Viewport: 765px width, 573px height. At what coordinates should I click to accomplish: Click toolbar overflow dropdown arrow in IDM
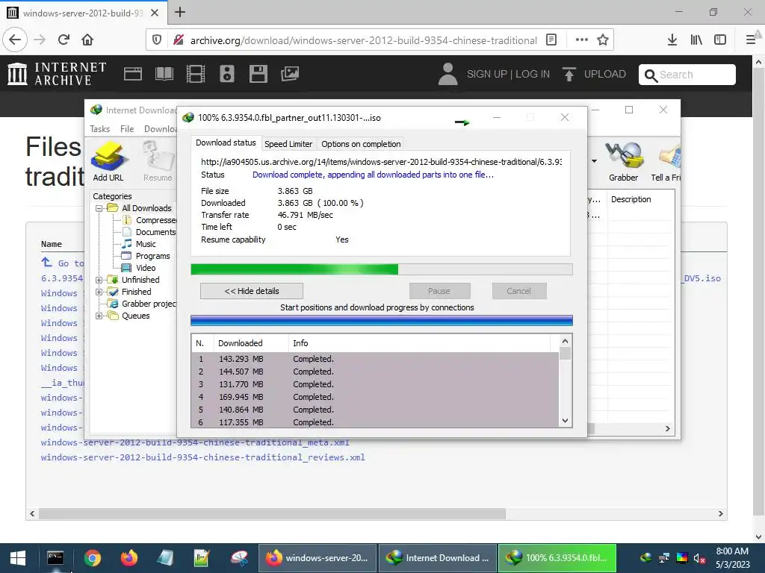(594, 161)
